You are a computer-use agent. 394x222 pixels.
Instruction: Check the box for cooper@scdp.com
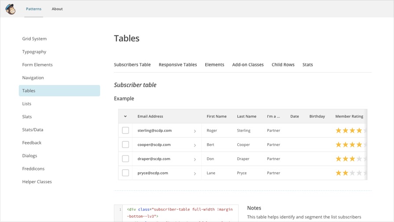tap(125, 144)
